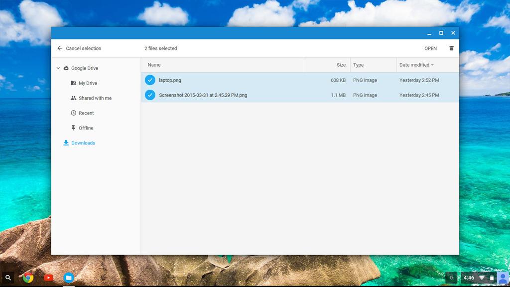
Task: Click PNG image type in the Screenshot row
Action: tap(365, 95)
